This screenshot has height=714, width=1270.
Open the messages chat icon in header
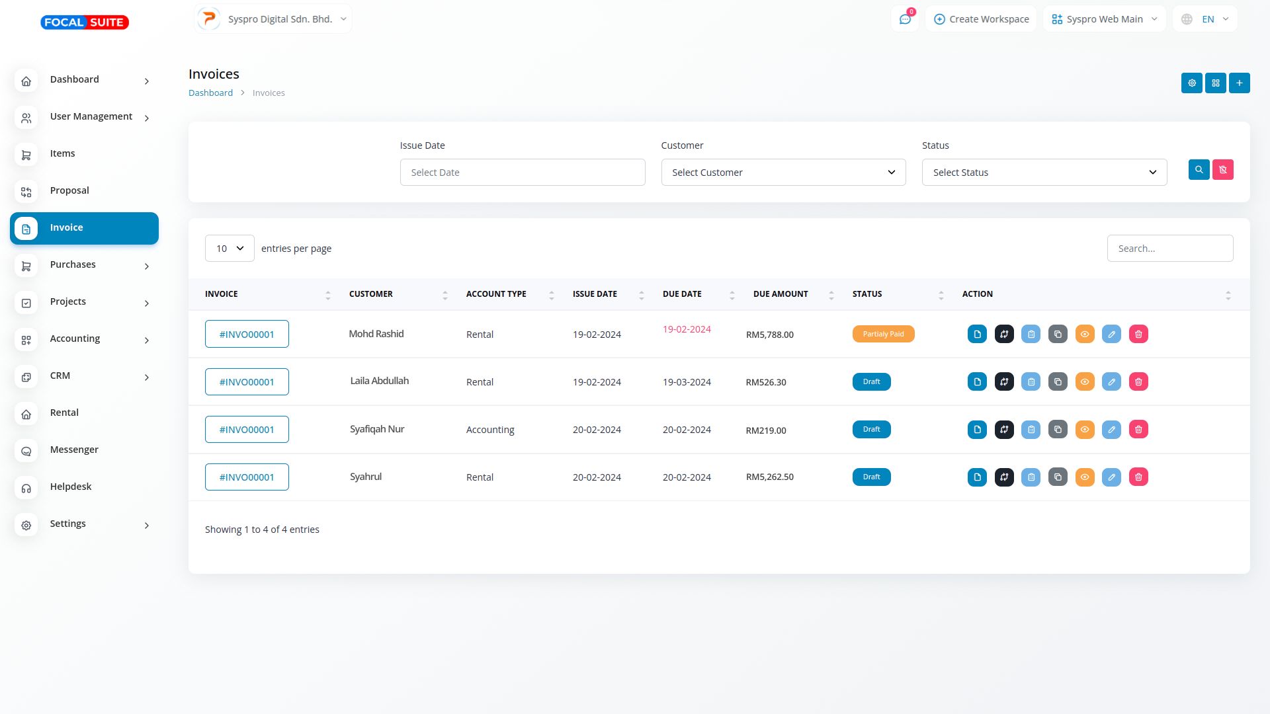point(905,19)
